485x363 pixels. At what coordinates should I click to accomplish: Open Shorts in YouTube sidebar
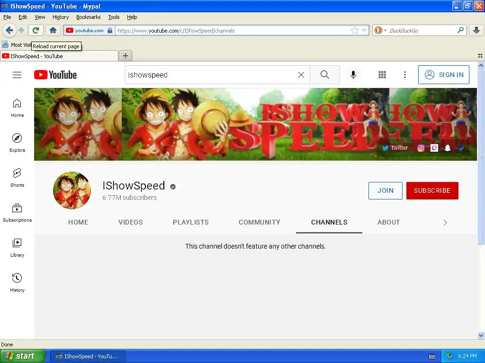click(x=17, y=178)
